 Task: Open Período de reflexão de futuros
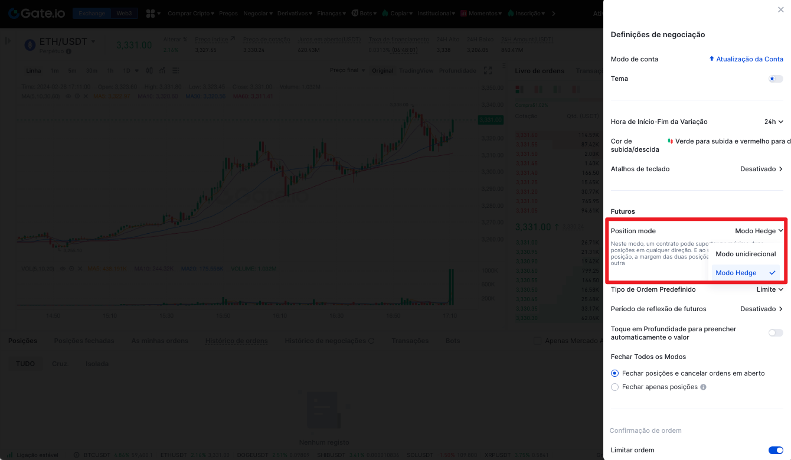761,309
